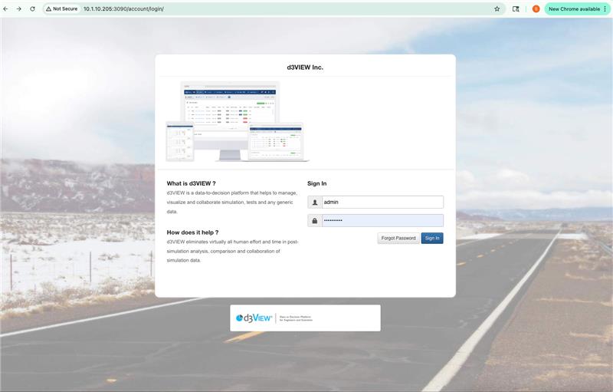Viewport: 613px width, 392px height.
Task: Click the browser forward arrow
Action: point(18,8)
